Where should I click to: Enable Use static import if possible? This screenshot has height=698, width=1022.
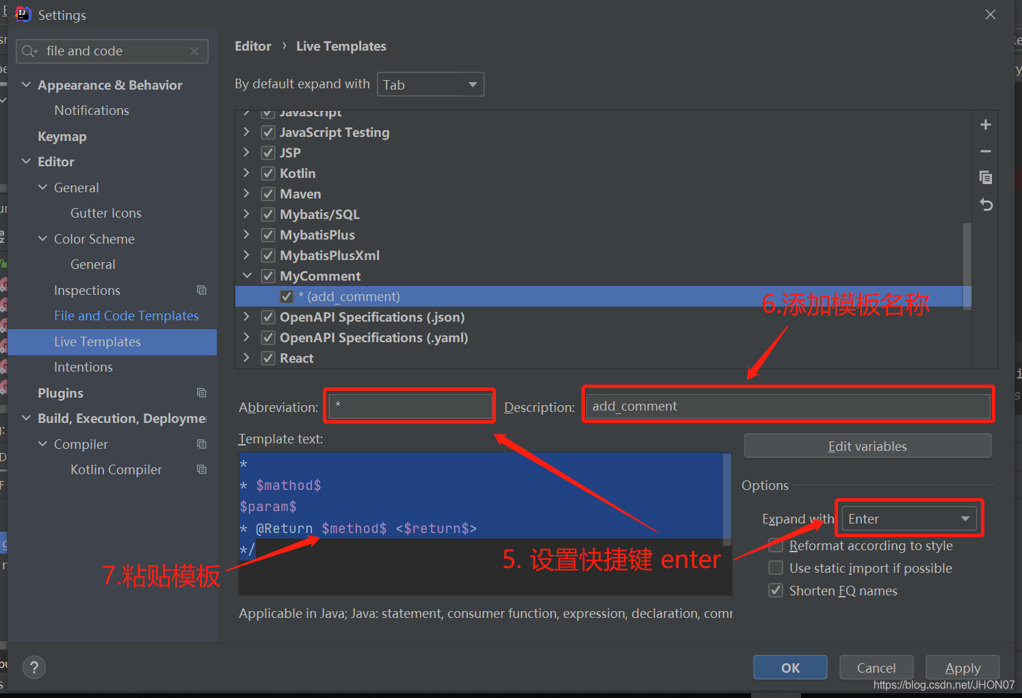pyautogui.click(x=776, y=568)
